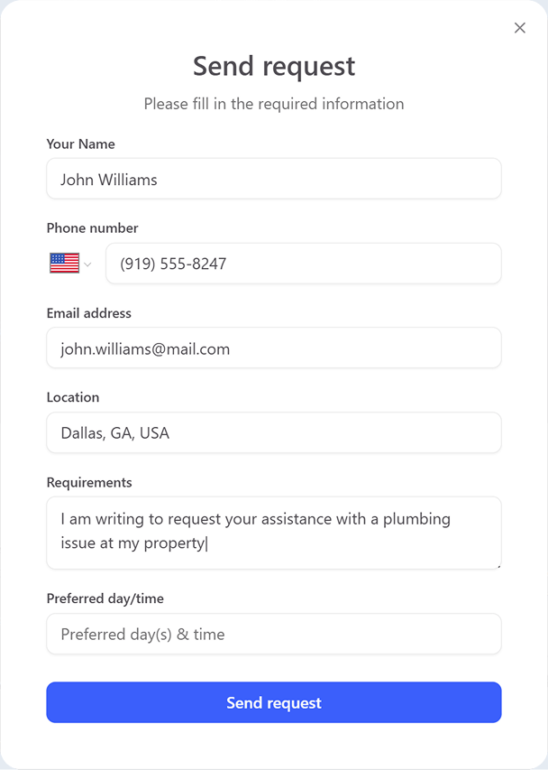Image resolution: width=548 pixels, height=770 pixels.
Task: Click the Phone number label
Action: pyautogui.click(x=92, y=227)
